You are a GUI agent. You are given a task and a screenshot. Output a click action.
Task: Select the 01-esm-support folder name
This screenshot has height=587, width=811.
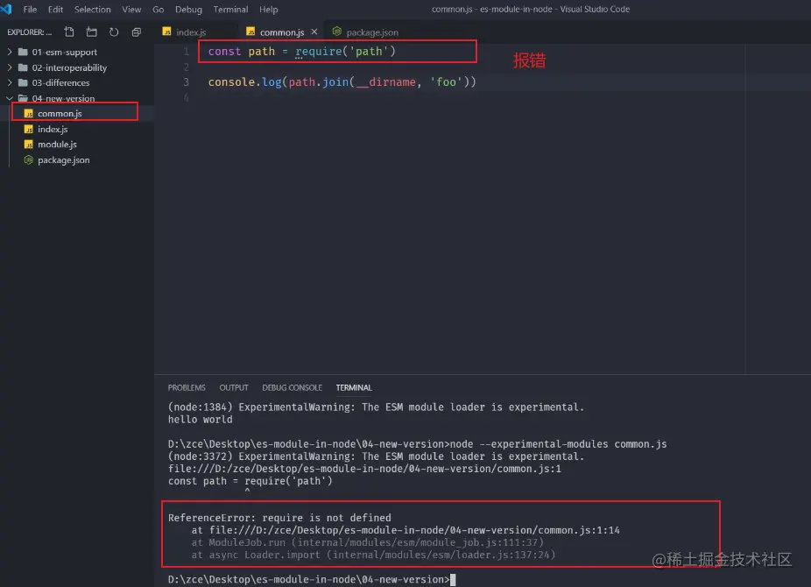click(x=65, y=52)
